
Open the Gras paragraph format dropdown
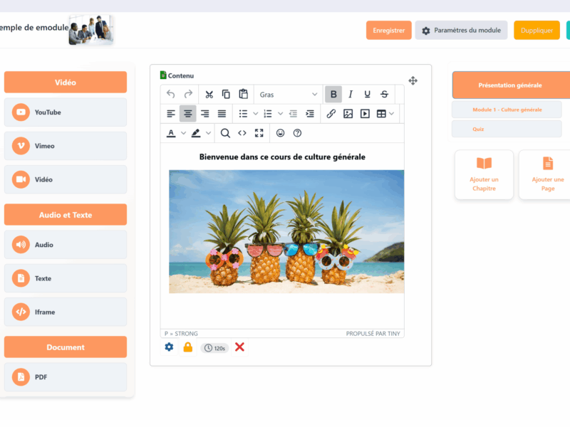[x=289, y=94]
